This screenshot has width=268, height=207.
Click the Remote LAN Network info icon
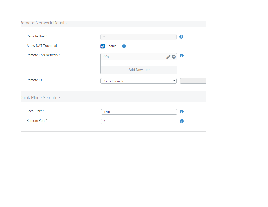coord(182,56)
